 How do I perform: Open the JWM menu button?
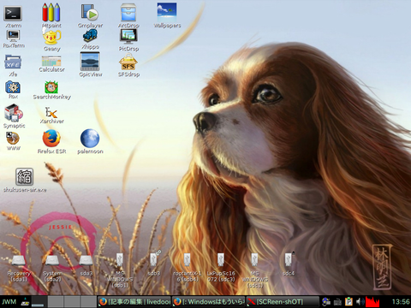9,302
